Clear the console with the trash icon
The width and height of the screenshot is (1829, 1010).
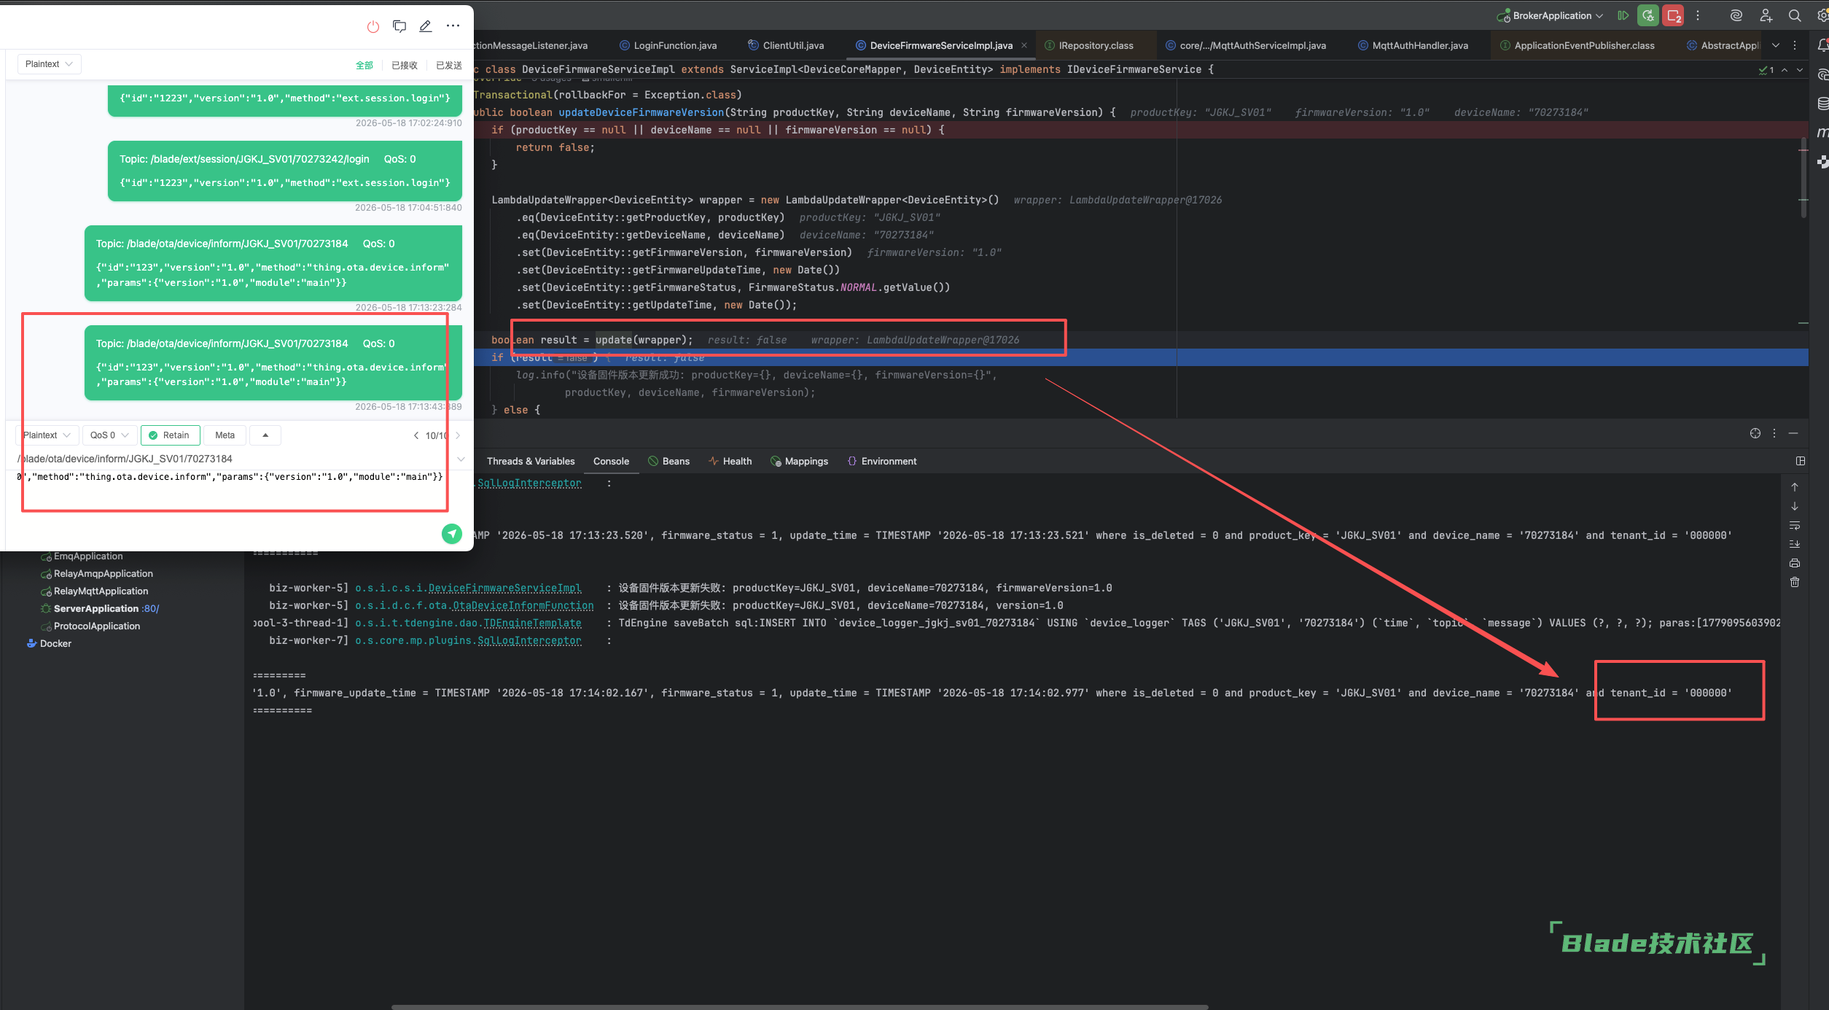tap(1795, 582)
